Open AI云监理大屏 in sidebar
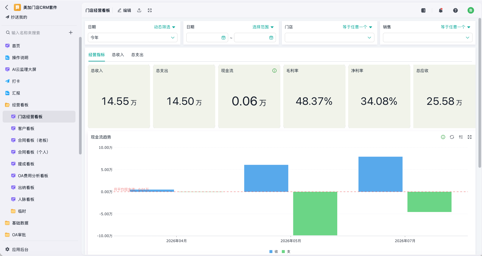The image size is (482, 256). click(x=39, y=69)
